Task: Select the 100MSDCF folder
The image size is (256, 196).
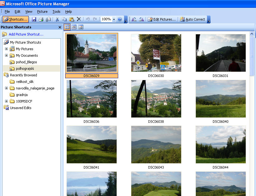Action: pos(24,101)
